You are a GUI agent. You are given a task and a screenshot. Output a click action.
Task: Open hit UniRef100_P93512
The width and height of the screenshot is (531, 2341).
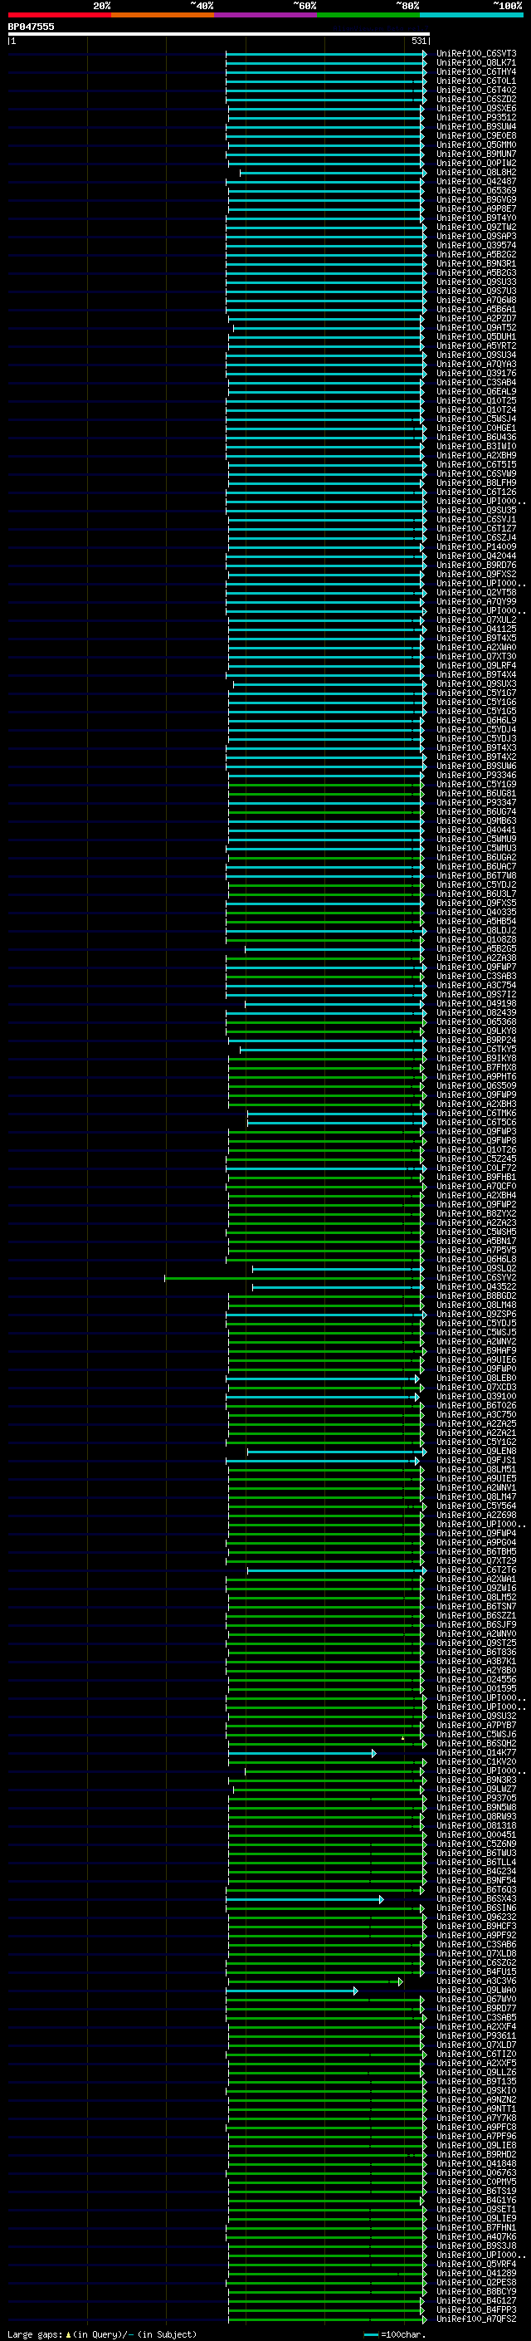475,117
